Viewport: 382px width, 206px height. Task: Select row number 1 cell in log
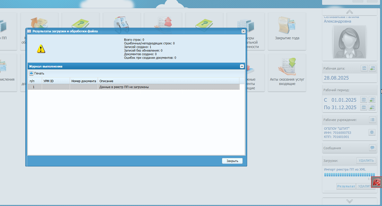(x=35, y=87)
